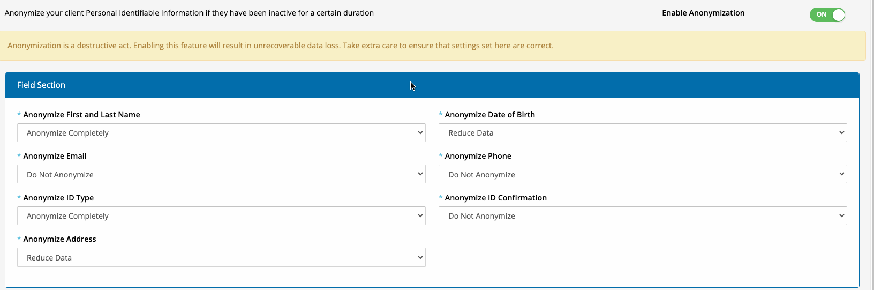The height and width of the screenshot is (290, 874).
Task: Open the Anonymize First and Last Name dropdown
Action: click(x=221, y=133)
